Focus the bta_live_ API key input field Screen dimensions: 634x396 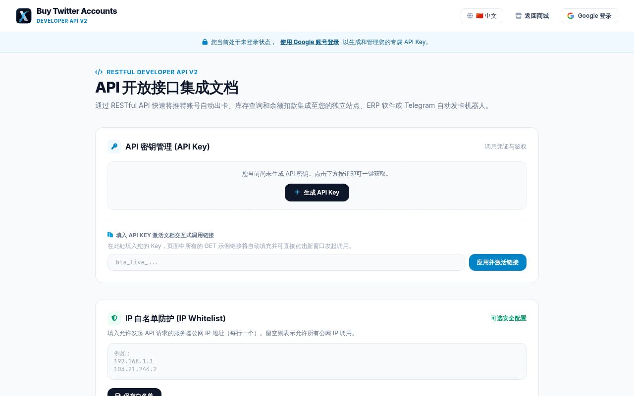point(286,262)
